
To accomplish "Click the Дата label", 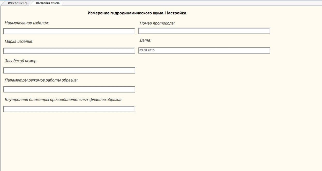I will pos(145,40).
